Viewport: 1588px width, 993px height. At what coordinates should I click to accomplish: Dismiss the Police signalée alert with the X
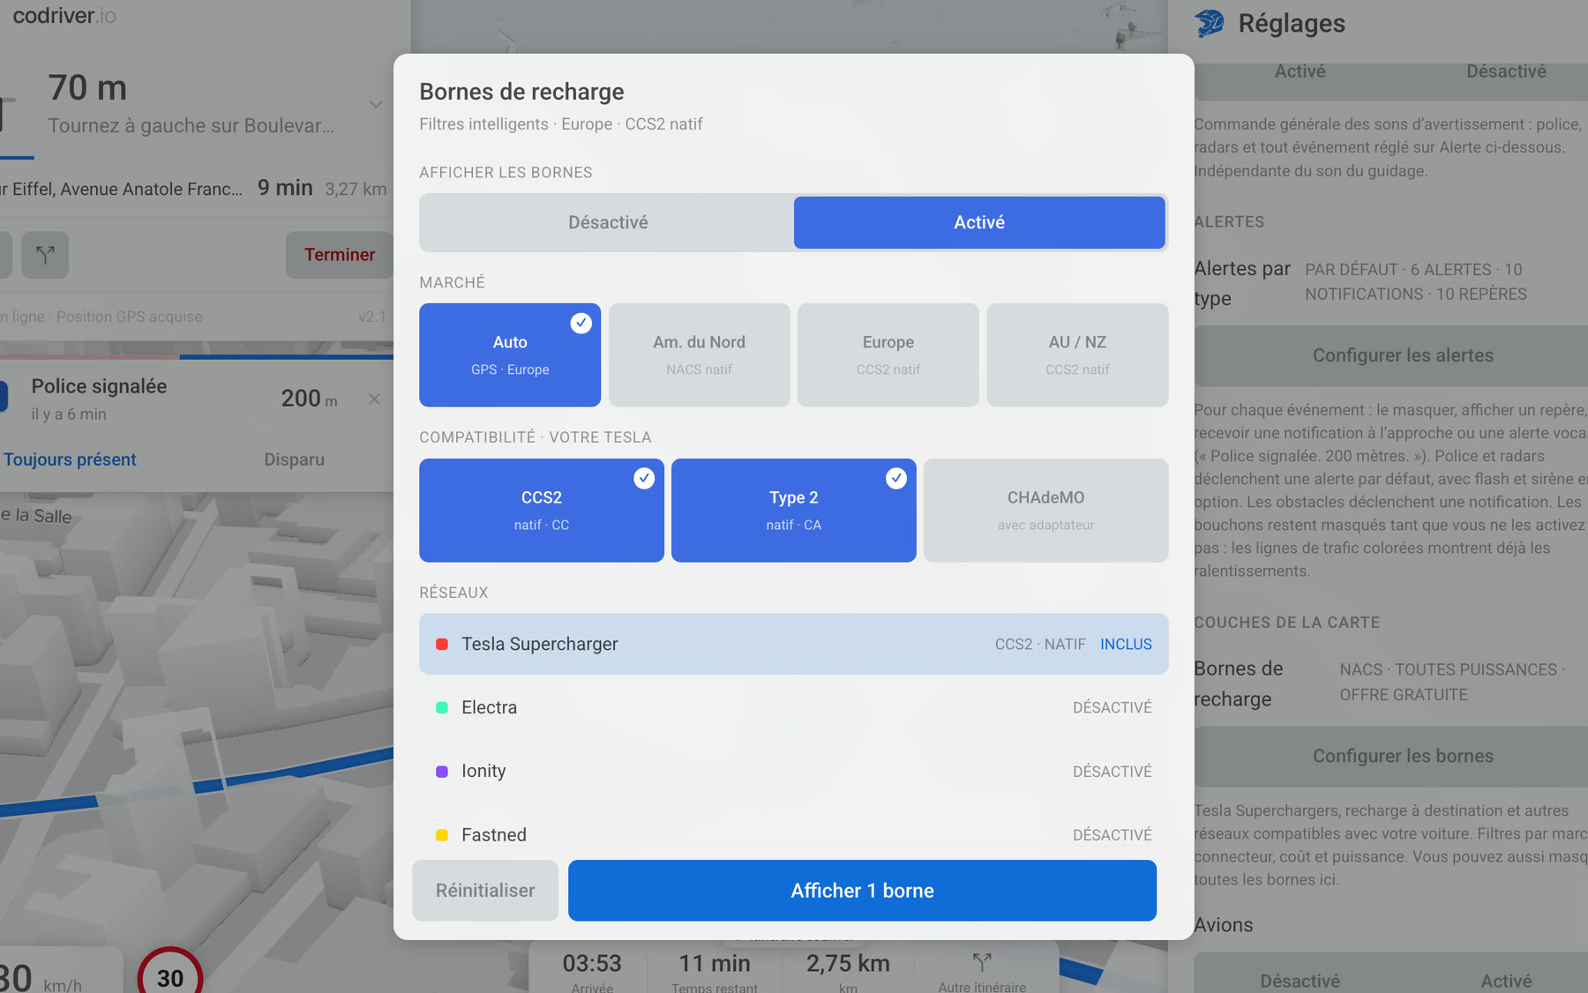pos(374,399)
